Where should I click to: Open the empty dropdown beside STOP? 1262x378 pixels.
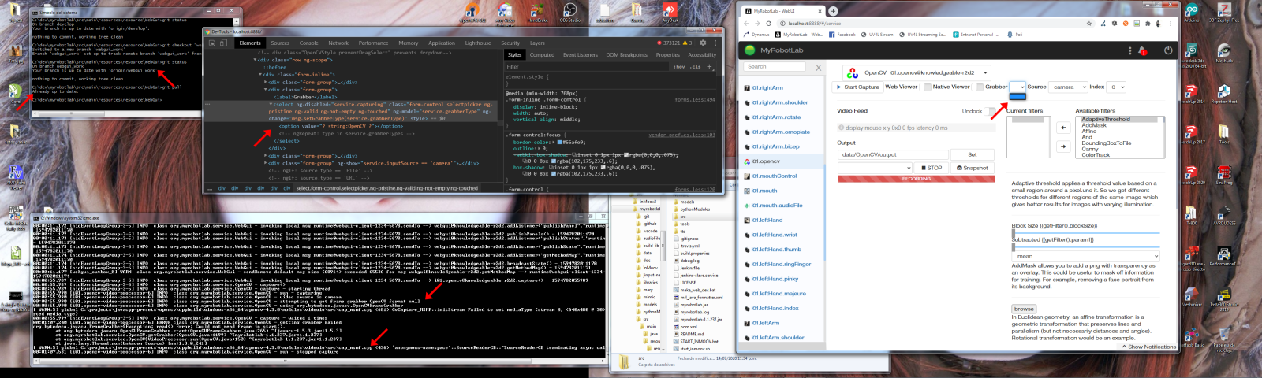tap(874, 168)
